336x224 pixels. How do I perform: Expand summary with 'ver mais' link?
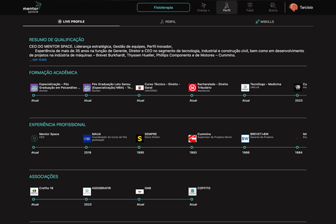[x=38, y=59]
